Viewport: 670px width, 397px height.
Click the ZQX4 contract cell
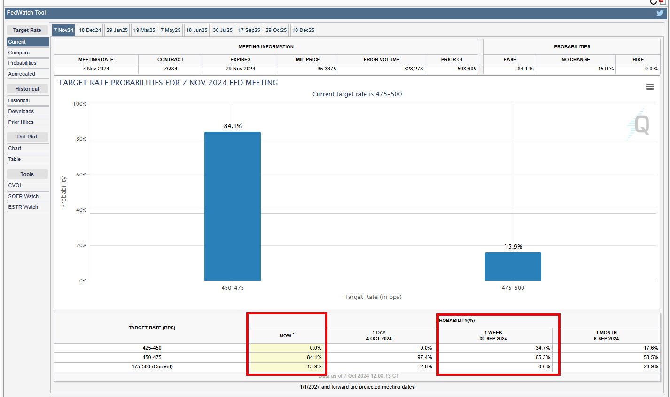(171, 69)
